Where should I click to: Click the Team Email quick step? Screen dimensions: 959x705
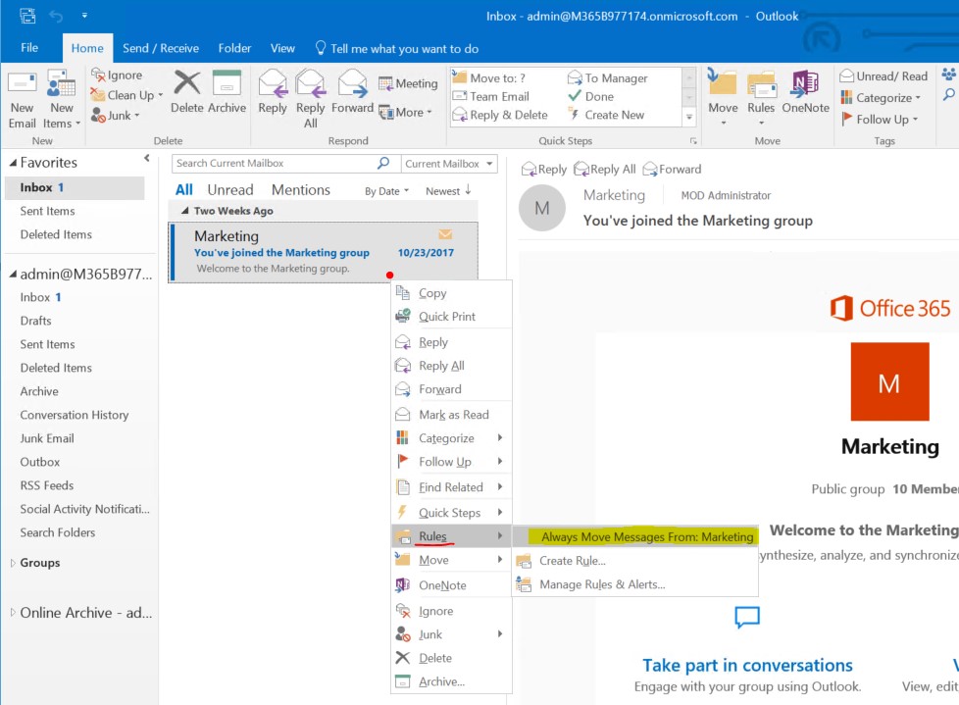click(491, 96)
